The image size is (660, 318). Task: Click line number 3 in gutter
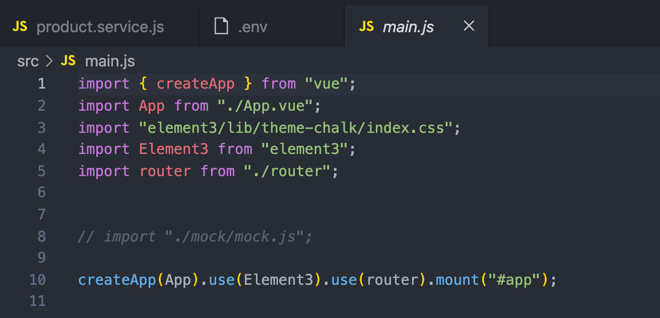click(41, 128)
